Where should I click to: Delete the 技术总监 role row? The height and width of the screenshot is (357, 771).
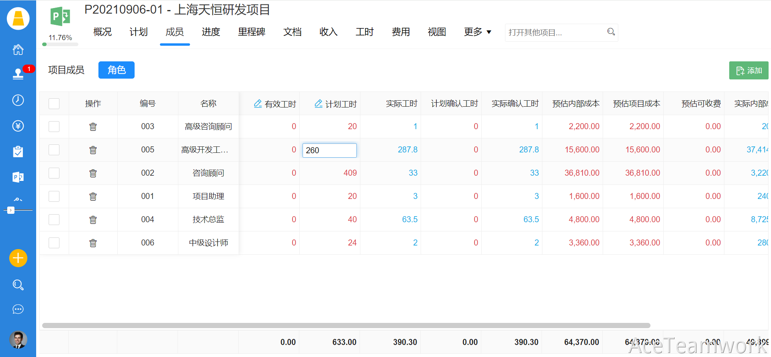93,220
